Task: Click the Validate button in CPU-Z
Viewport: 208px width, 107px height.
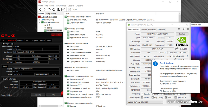Action: click(38, 95)
